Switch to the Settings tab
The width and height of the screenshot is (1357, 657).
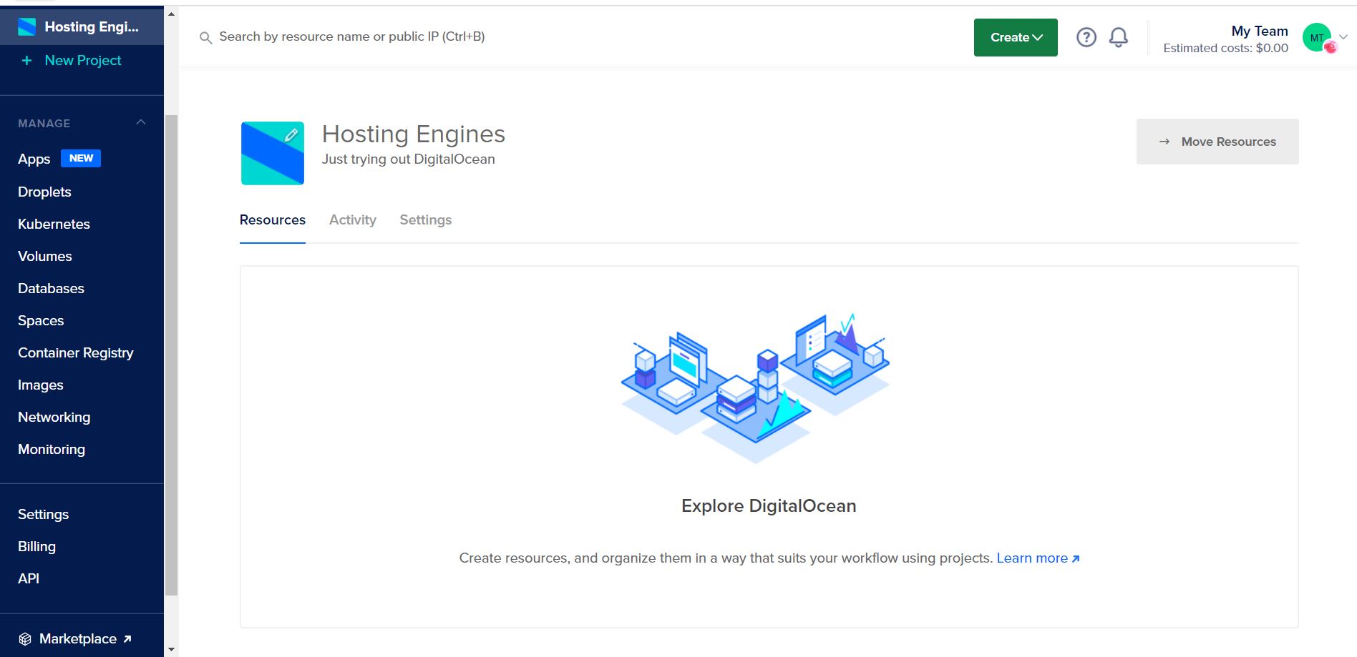pyautogui.click(x=425, y=219)
